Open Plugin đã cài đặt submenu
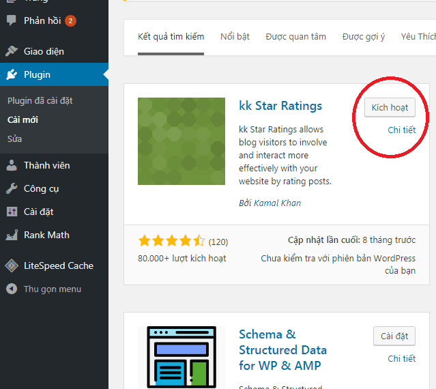The height and width of the screenshot is (389, 436). click(40, 100)
